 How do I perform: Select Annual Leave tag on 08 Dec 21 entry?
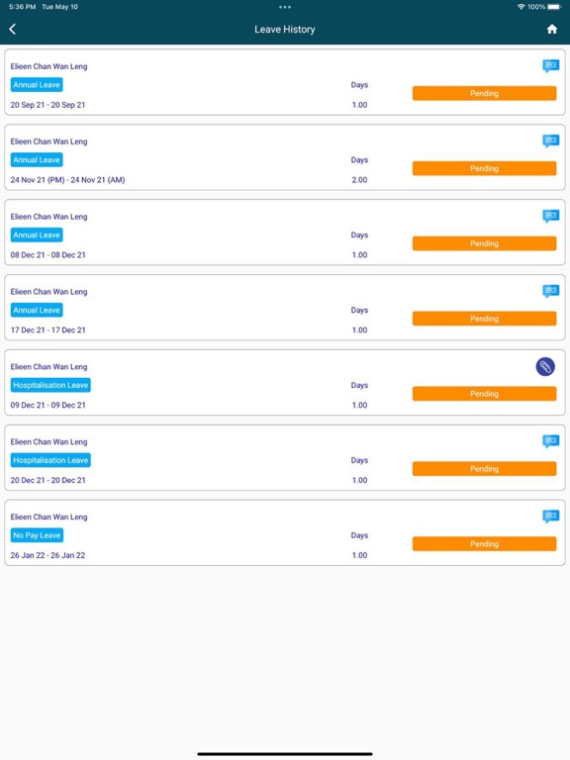point(37,236)
